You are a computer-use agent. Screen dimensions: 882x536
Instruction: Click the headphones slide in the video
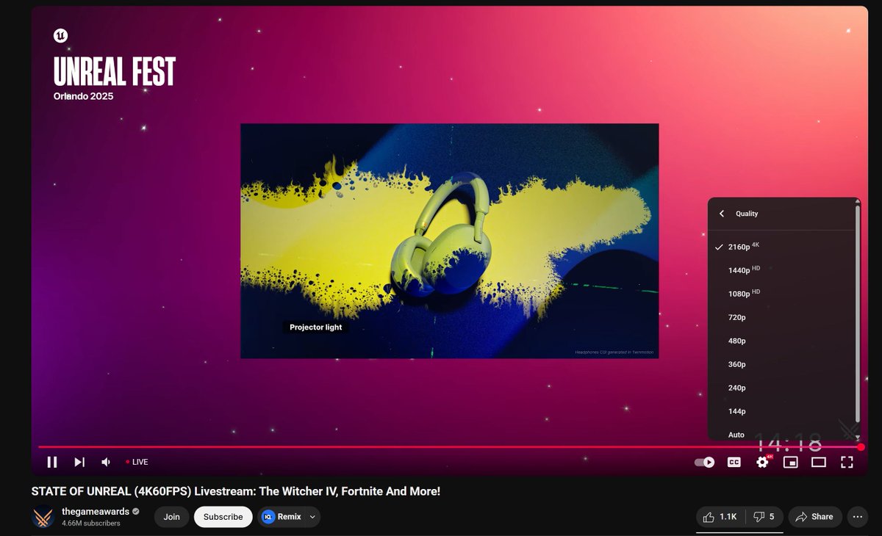click(449, 241)
